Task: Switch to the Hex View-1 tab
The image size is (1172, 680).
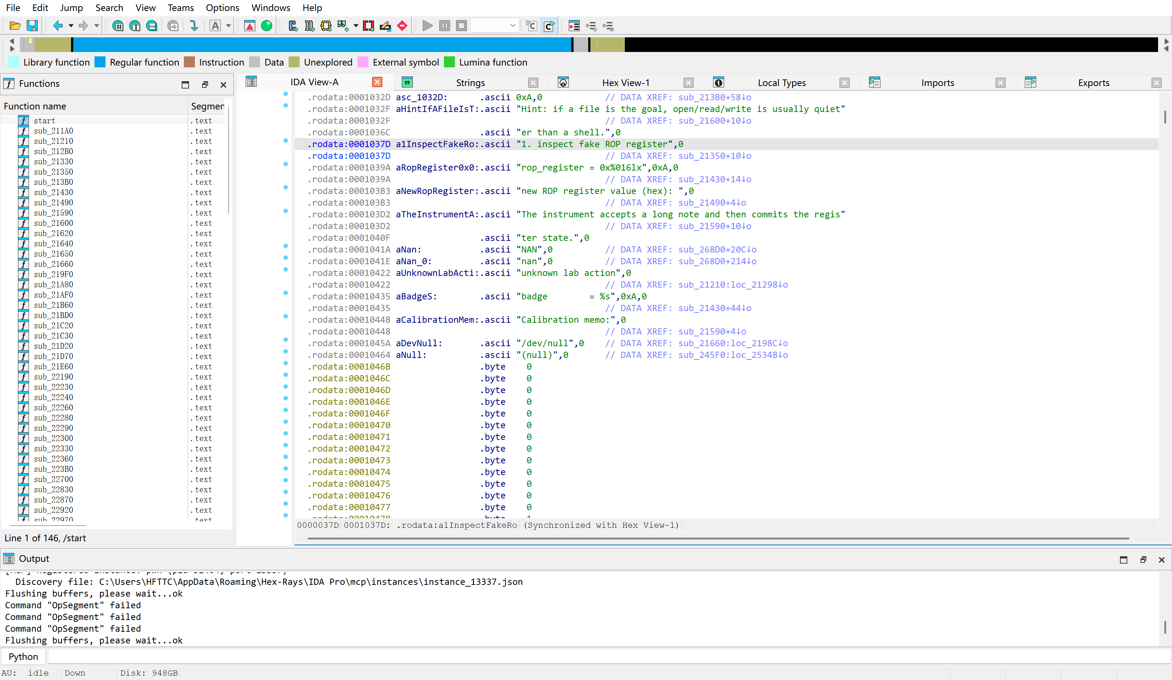Action: (626, 83)
